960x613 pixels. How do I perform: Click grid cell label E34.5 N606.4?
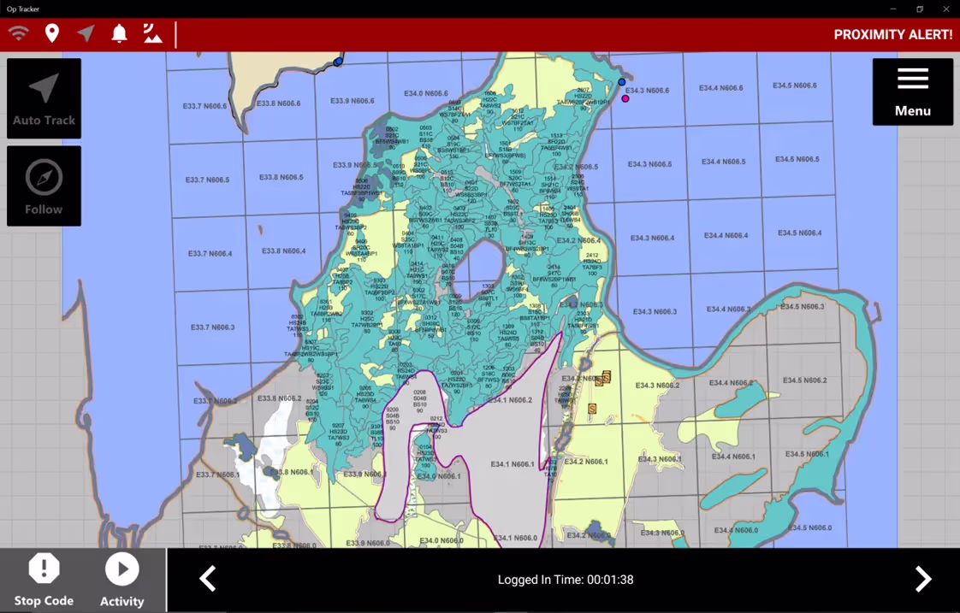pyautogui.click(x=800, y=233)
